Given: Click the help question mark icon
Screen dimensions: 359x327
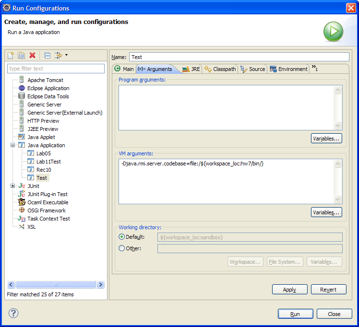Looking at the screenshot, I should pyautogui.click(x=13, y=314).
